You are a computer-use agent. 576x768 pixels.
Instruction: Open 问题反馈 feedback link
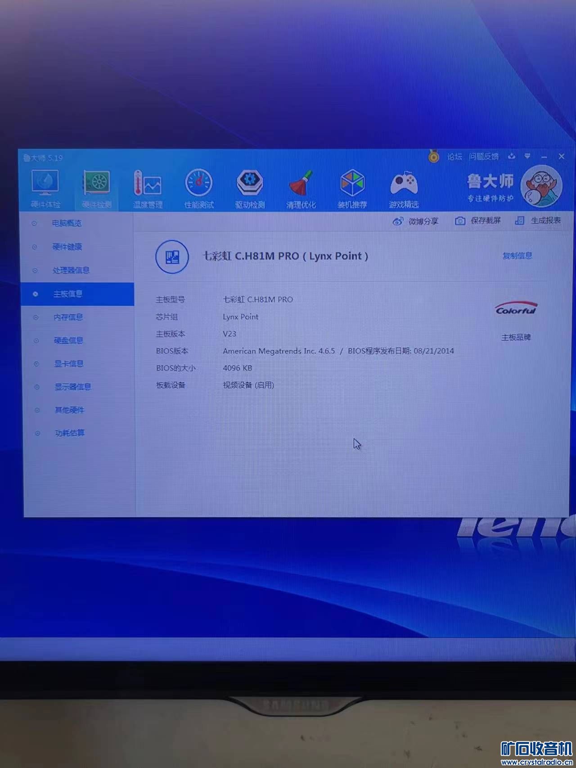pos(484,156)
